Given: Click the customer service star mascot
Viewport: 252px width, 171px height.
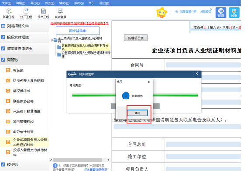Looking at the screenshot, I should pos(162,13).
